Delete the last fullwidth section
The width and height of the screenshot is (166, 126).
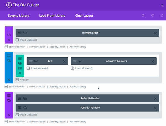pyautogui.click(x=9, y=115)
